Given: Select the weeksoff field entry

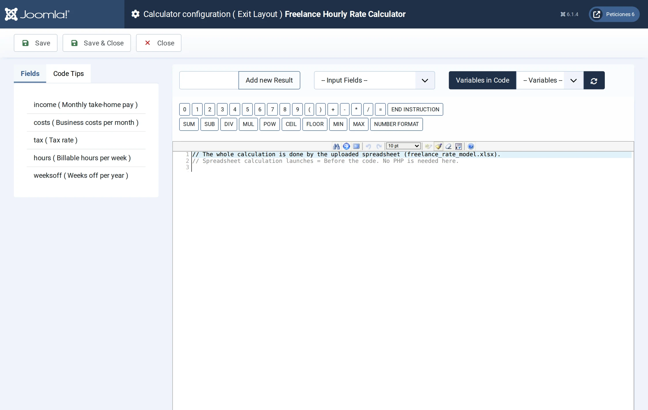Looking at the screenshot, I should [86, 176].
